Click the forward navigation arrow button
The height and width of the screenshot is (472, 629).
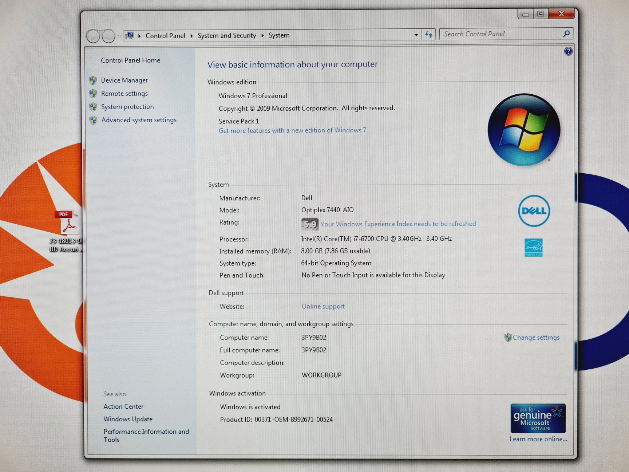[108, 36]
